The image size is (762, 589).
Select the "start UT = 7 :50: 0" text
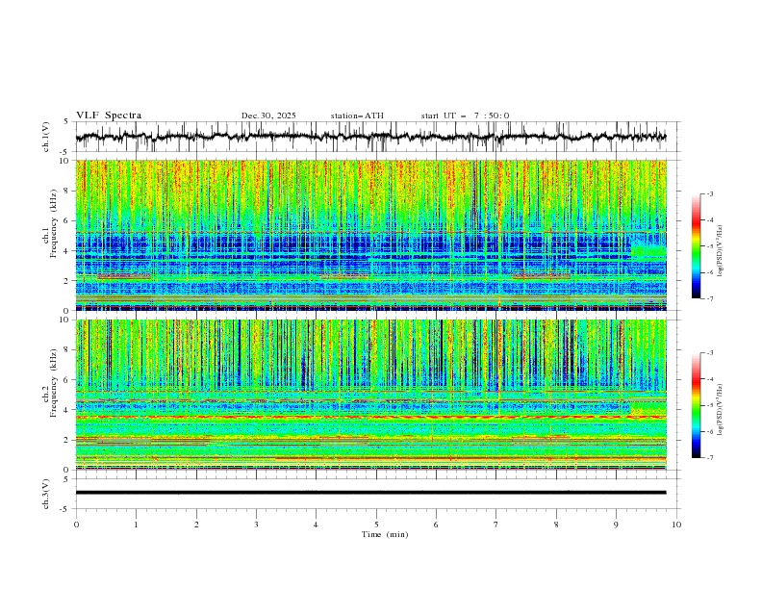465,115
